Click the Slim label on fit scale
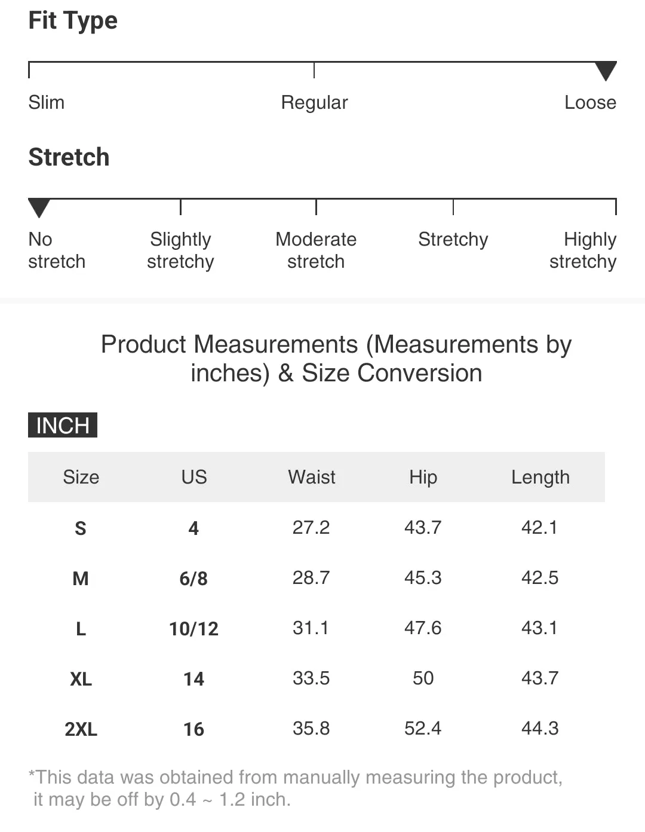Screen dimensions: 645x832 coord(47,102)
